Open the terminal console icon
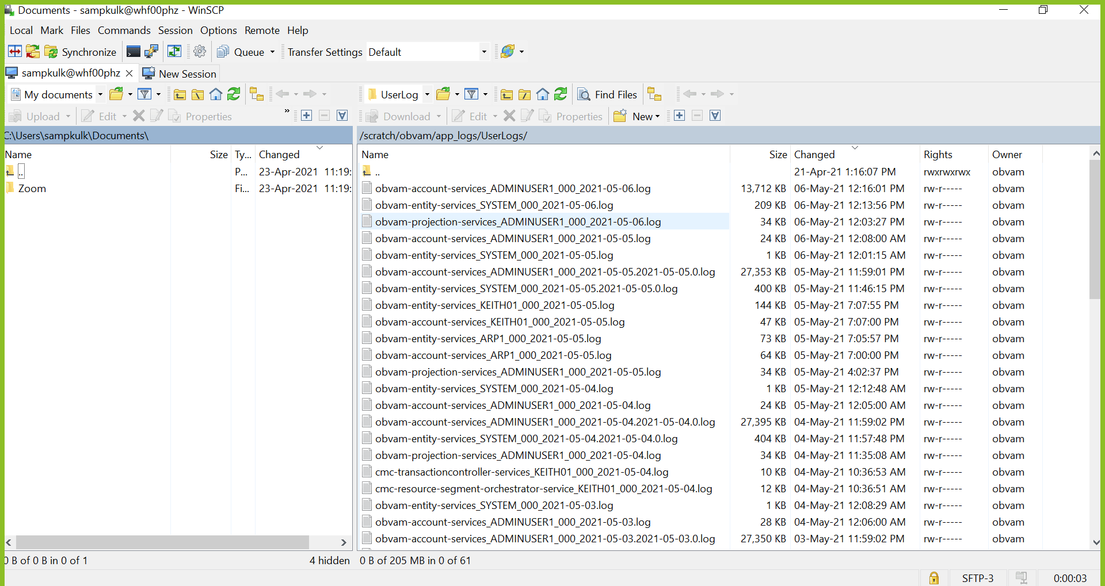 pos(134,52)
